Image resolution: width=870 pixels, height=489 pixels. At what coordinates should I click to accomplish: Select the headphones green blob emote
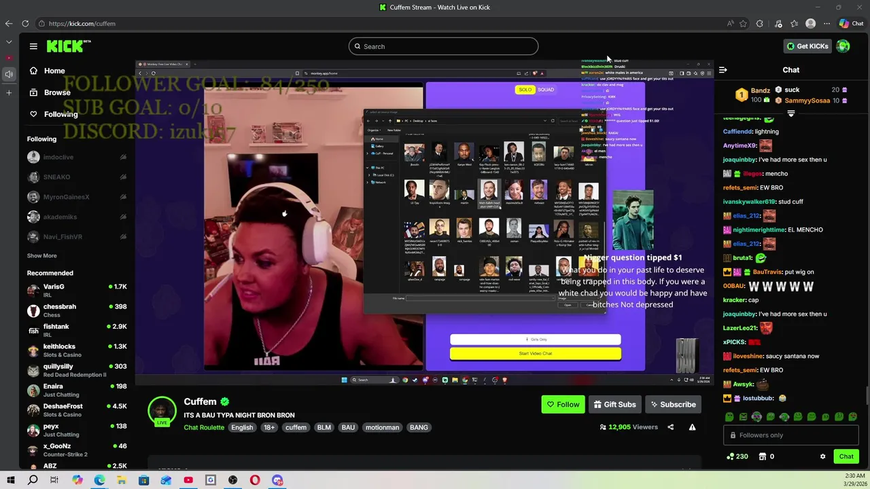(x=756, y=416)
